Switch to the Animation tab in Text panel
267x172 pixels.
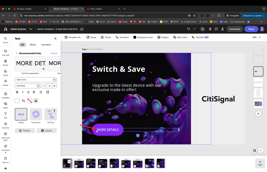click(46, 45)
